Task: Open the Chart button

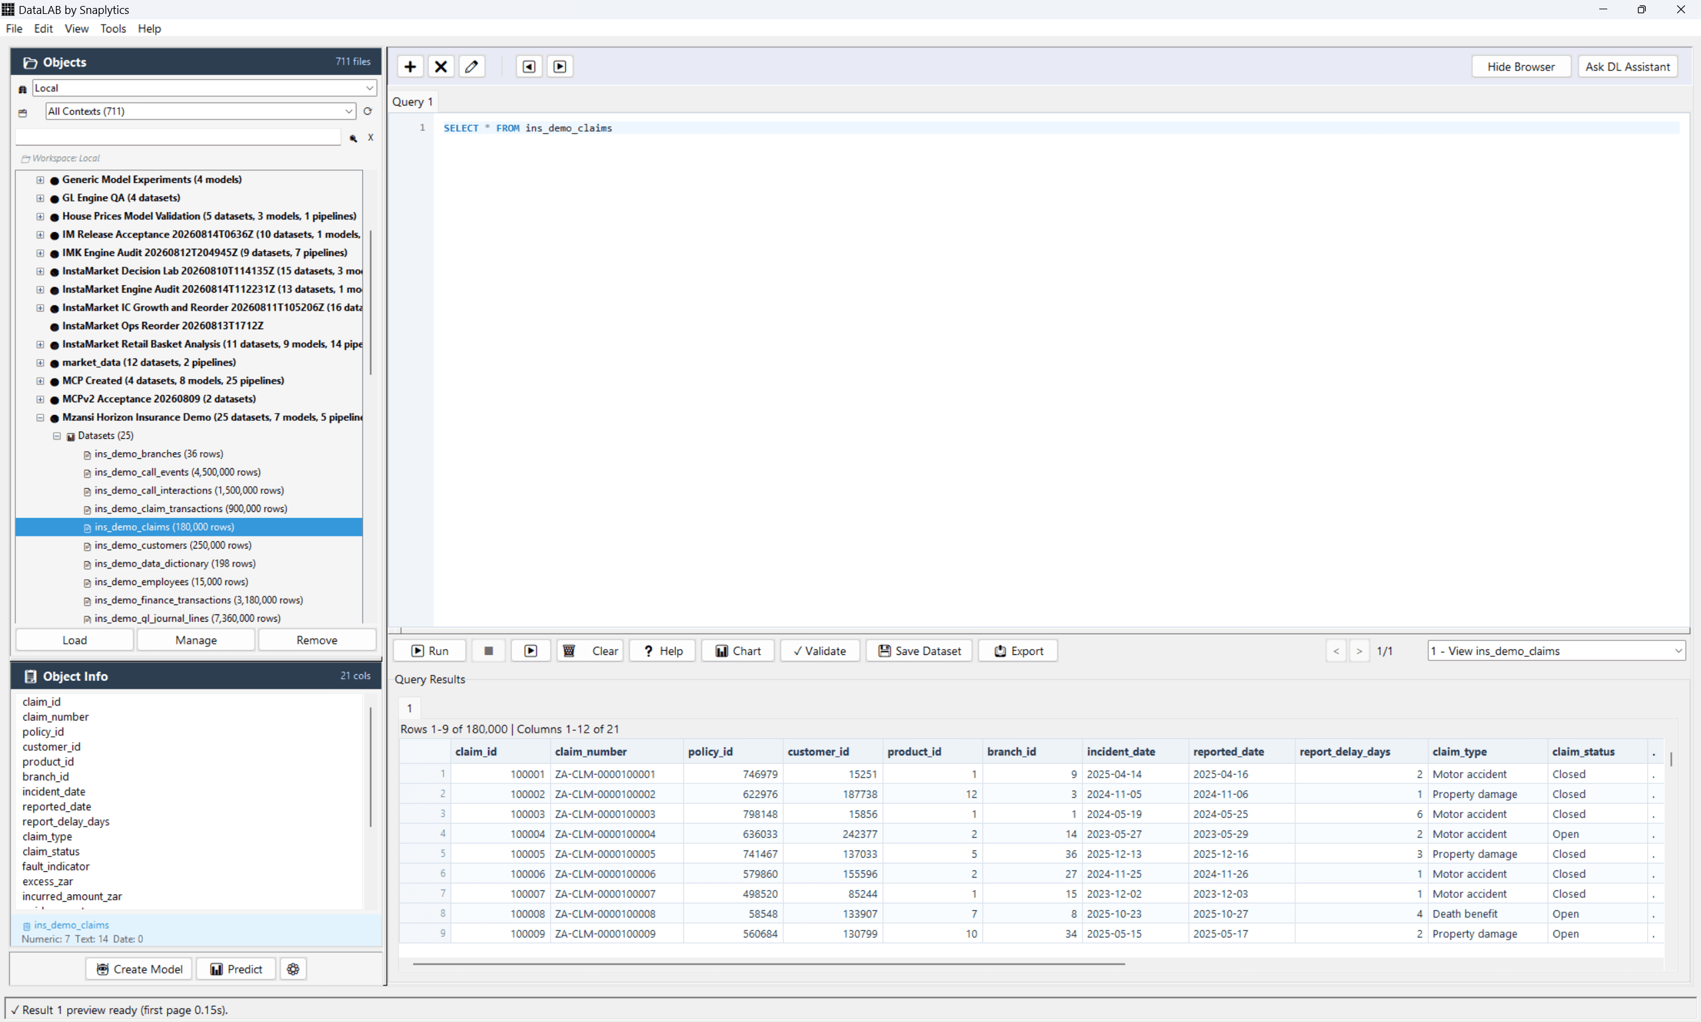Action: 737,651
